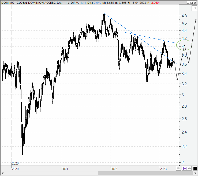Click the 2 price axis label

click(x=183, y=163)
